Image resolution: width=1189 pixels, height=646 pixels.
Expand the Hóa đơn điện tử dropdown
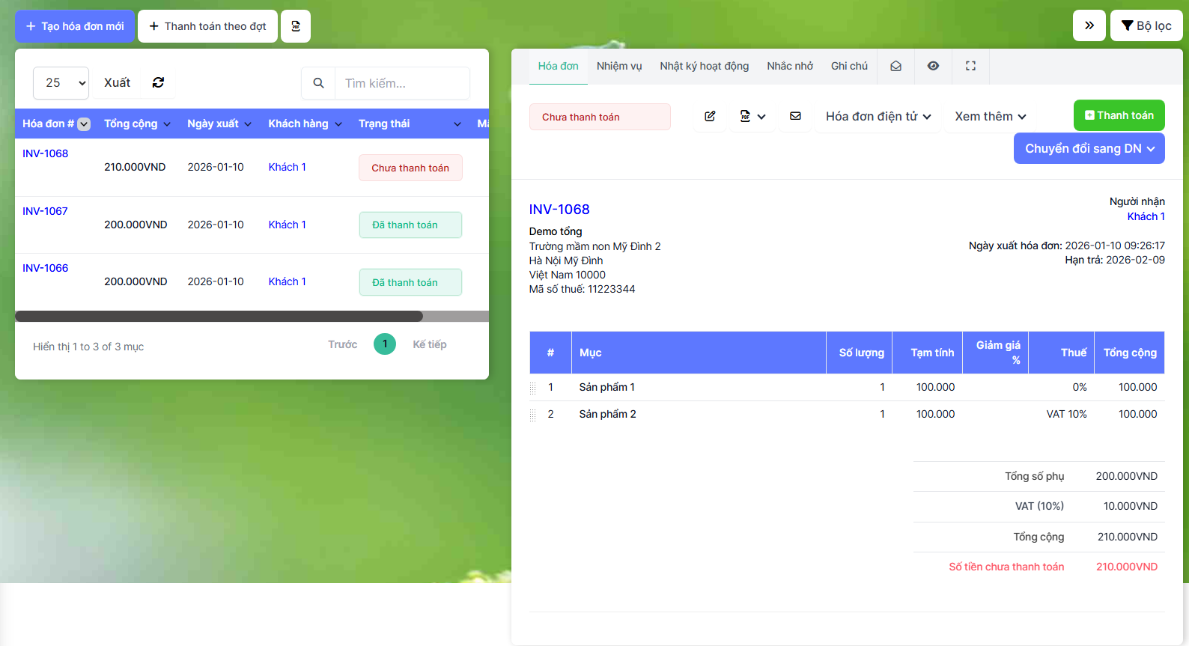tap(878, 116)
